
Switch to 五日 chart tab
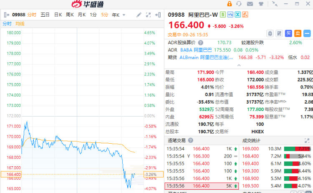pyautogui.click(x=45, y=15)
